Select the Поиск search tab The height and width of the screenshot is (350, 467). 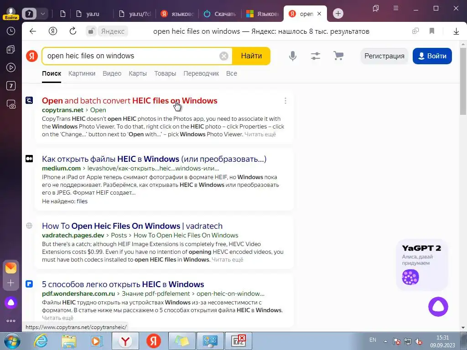click(52, 73)
